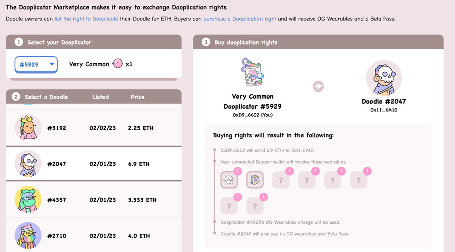Click the last question-mark wearable in top row
Image resolution: width=455 pixels, height=252 pixels.
(359, 180)
